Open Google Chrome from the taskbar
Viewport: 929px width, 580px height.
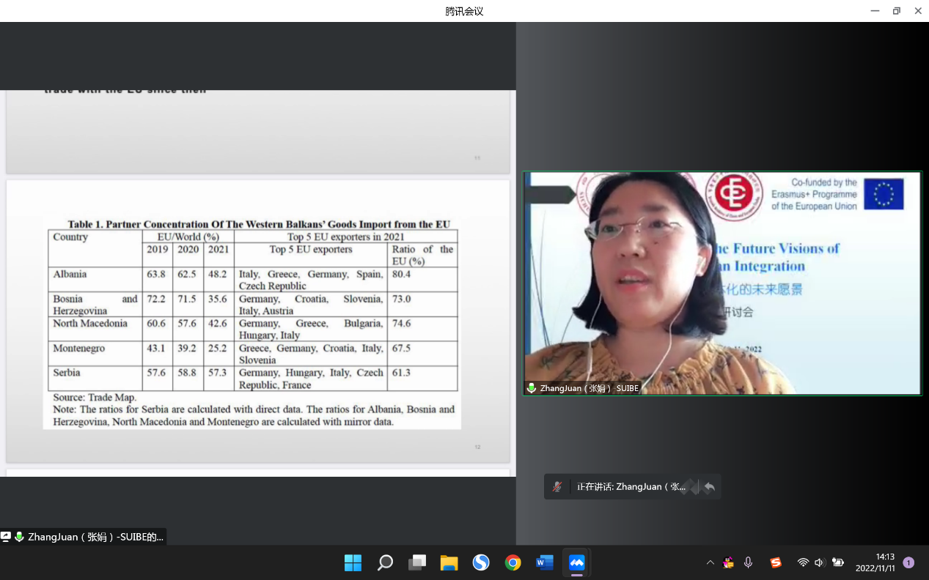pyautogui.click(x=513, y=562)
